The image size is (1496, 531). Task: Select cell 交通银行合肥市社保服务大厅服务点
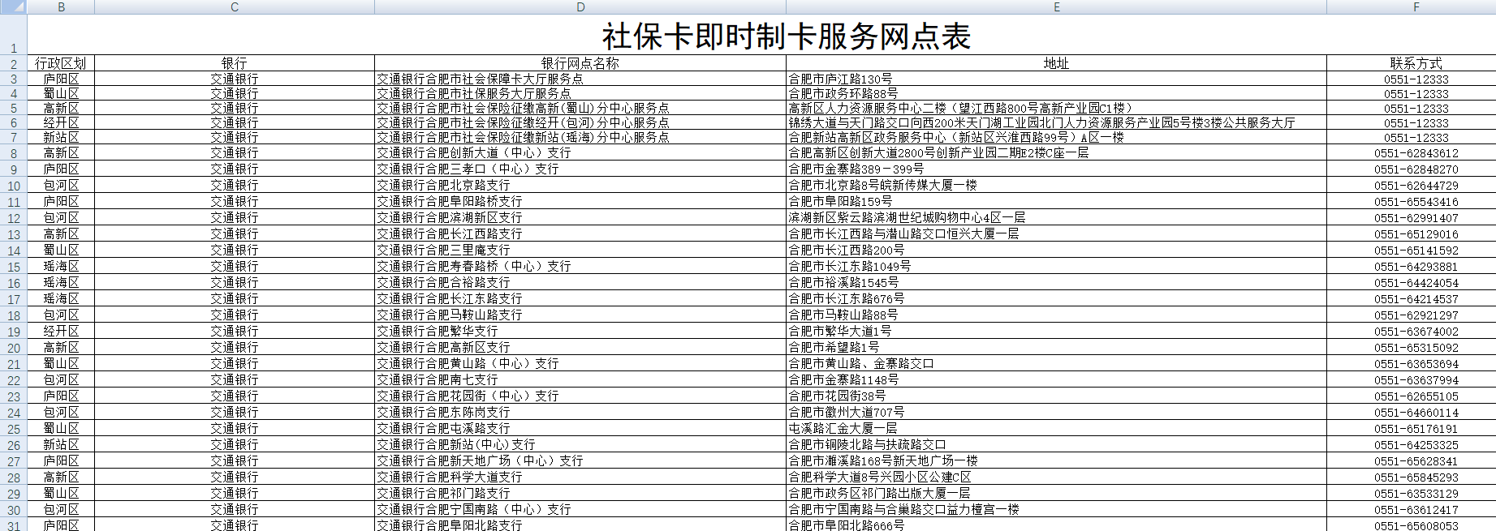(580, 93)
